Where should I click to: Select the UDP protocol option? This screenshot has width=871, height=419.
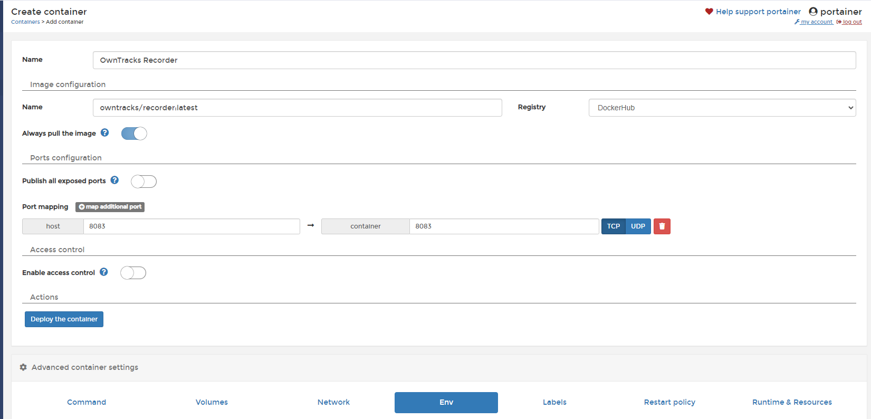[638, 226]
